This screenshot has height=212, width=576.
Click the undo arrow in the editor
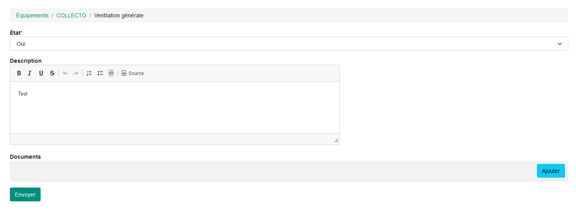[x=65, y=73]
